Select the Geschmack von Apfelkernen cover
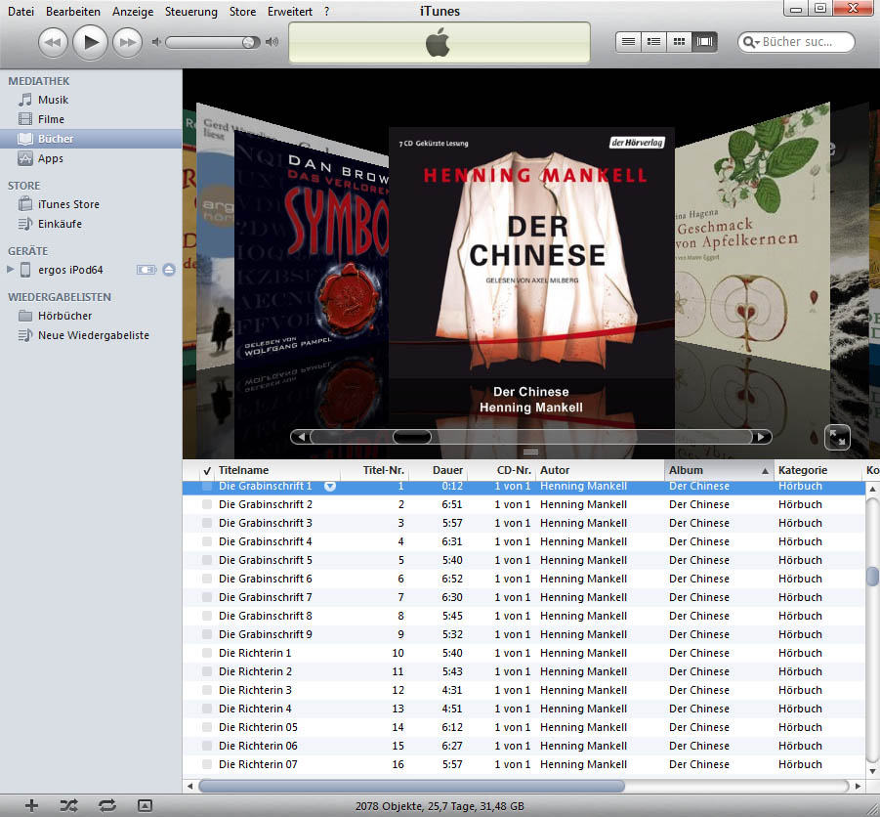Image resolution: width=880 pixels, height=817 pixels. click(752, 236)
